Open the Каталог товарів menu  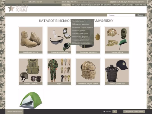(x=80, y=5)
